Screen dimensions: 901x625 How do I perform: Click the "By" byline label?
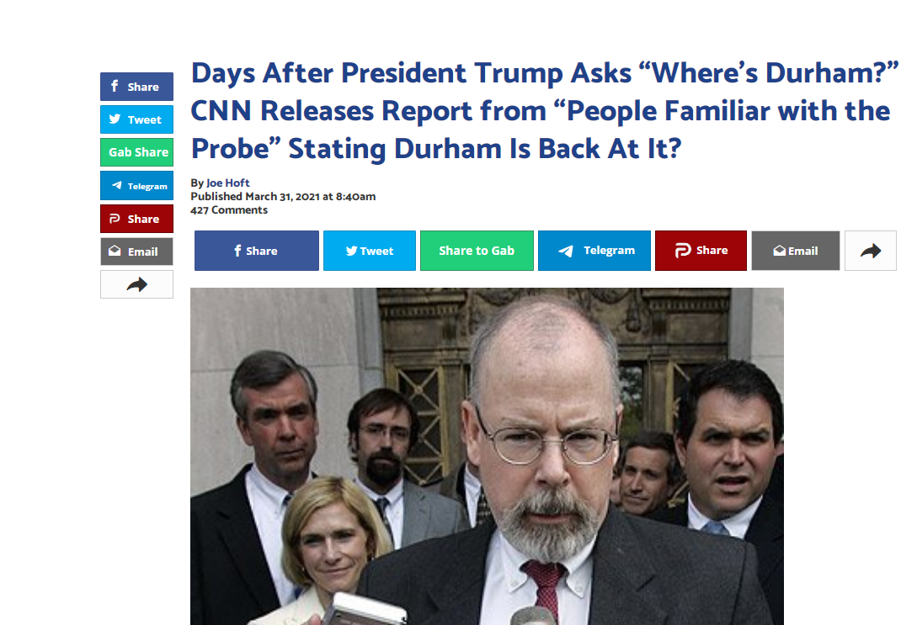pyautogui.click(x=197, y=183)
